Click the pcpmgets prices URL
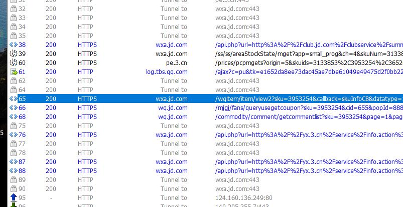Image resolution: width=403 pixels, height=207 pixels. [x=309, y=63]
